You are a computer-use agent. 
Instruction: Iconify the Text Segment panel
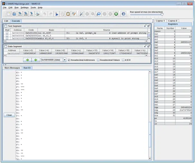click(145, 26)
